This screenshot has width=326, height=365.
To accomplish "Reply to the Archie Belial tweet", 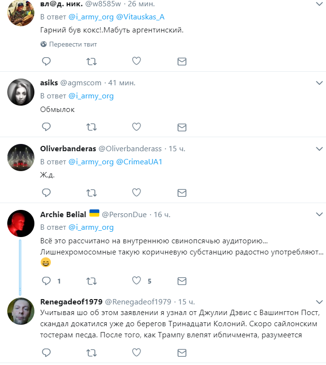I will (47, 281).
